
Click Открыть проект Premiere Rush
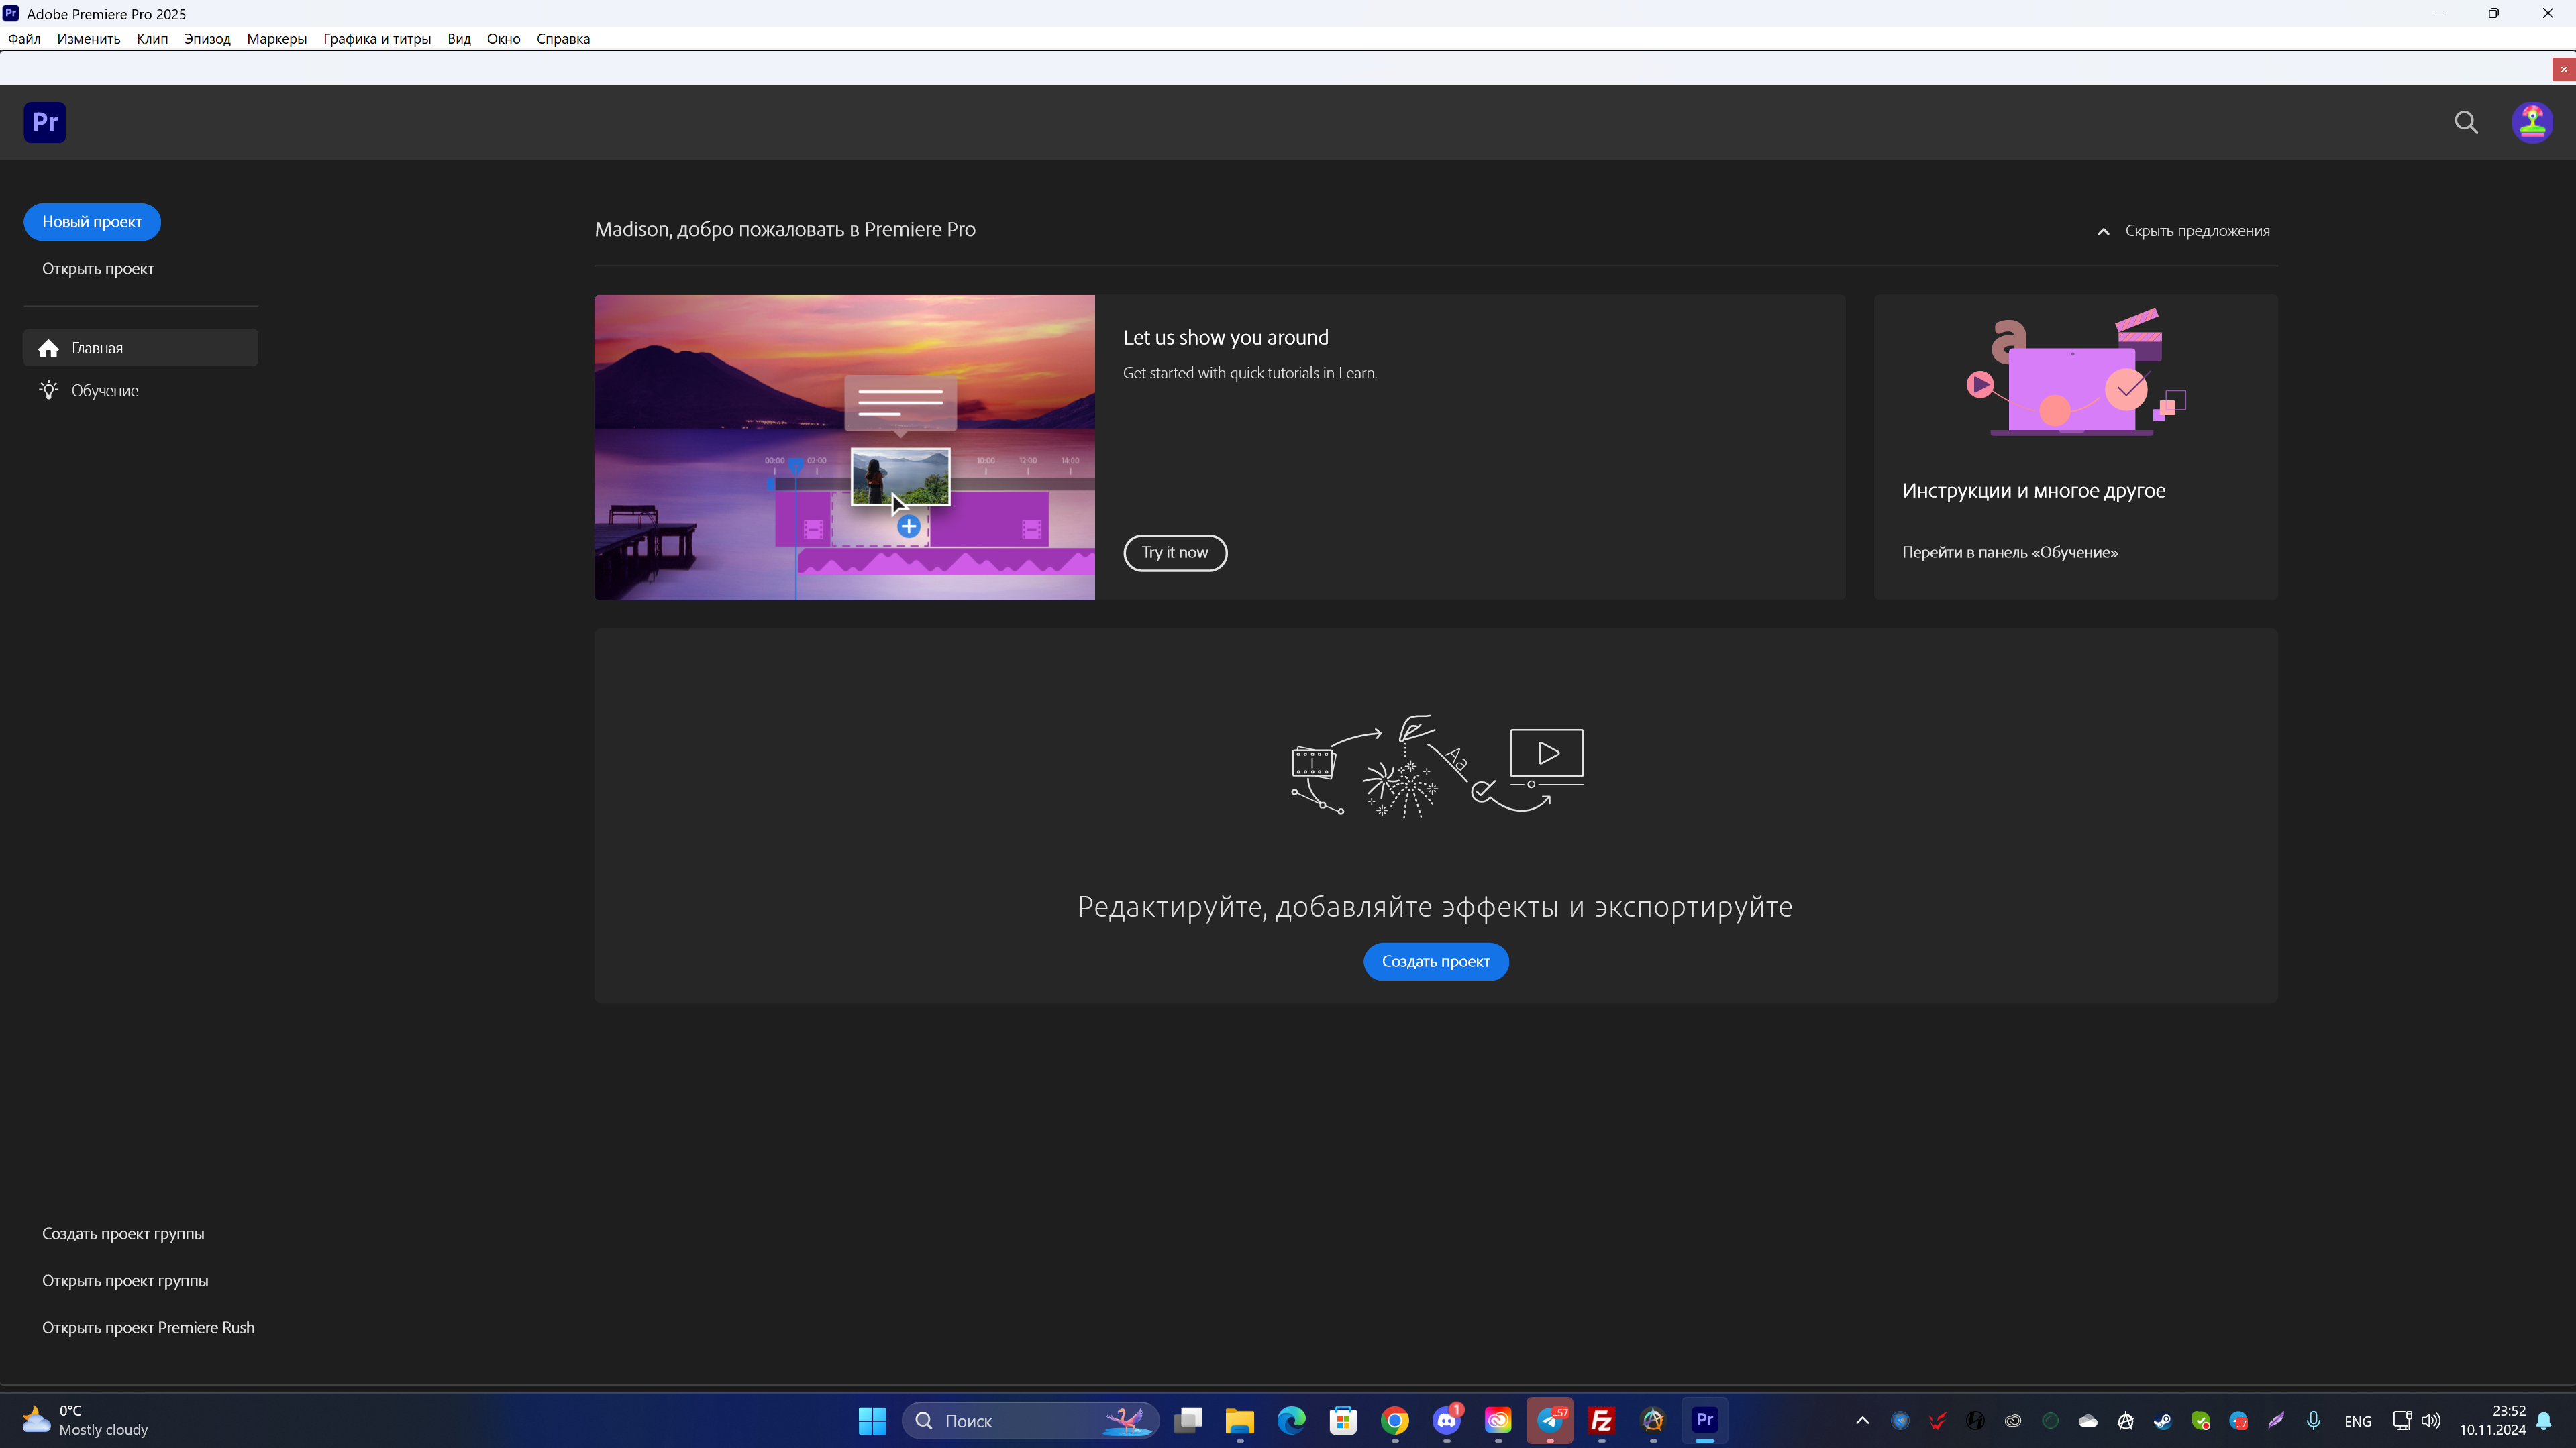148,1327
